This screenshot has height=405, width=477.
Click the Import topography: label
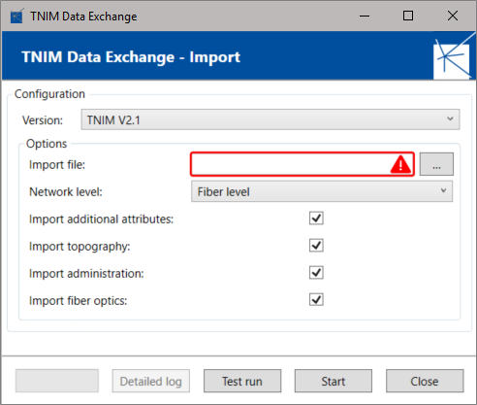coord(79,247)
